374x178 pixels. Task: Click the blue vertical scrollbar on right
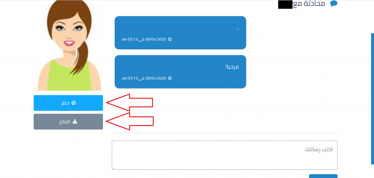(x=372, y=98)
